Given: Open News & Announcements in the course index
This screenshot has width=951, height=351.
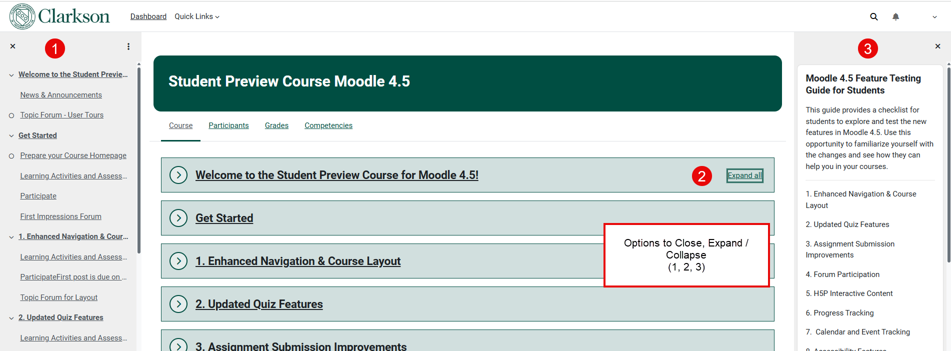Looking at the screenshot, I should click(x=61, y=95).
